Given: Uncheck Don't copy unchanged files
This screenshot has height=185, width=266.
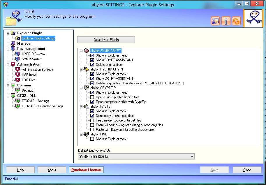Looking at the screenshot, I should tap(92, 116).
